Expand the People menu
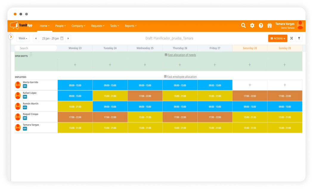The width and height of the screenshot is (313, 189). click(x=61, y=26)
